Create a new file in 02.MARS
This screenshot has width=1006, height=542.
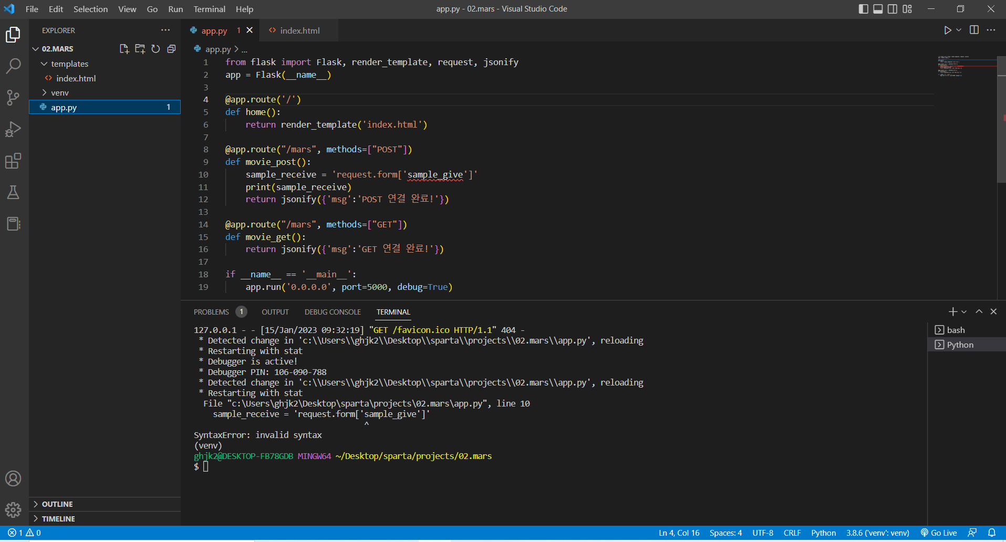(x=124, y=49)
